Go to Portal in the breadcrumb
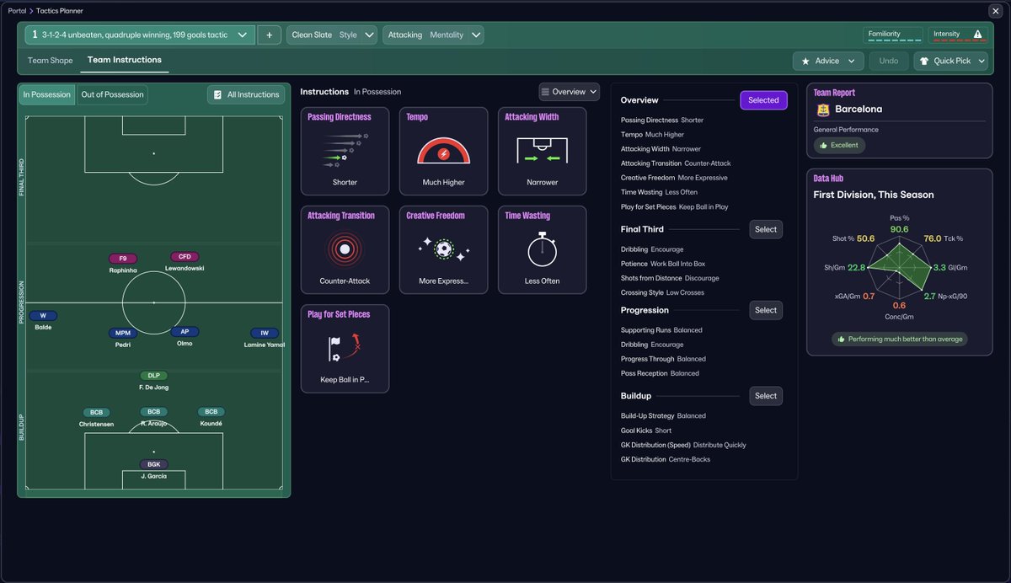The image size is (1011, 583). pos(18,11)
